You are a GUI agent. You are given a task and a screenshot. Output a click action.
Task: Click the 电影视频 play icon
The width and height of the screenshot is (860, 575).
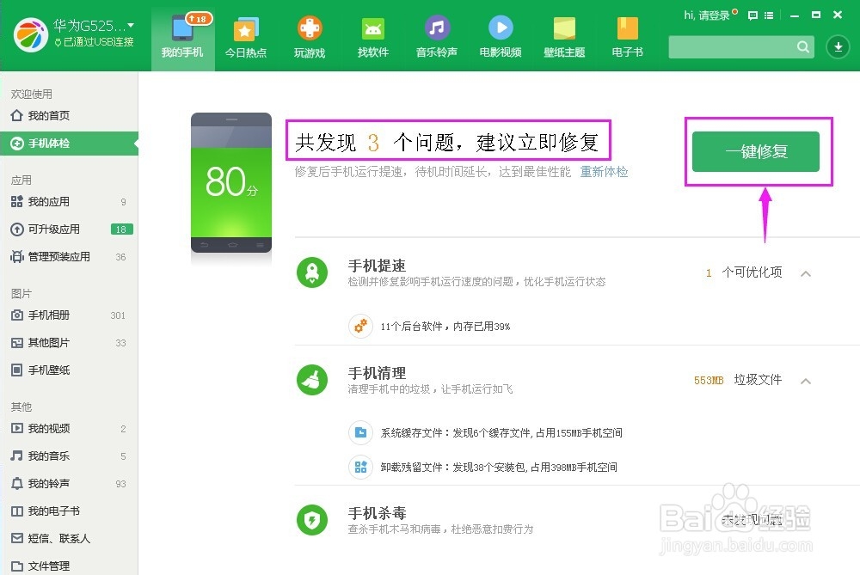(500, 28)
